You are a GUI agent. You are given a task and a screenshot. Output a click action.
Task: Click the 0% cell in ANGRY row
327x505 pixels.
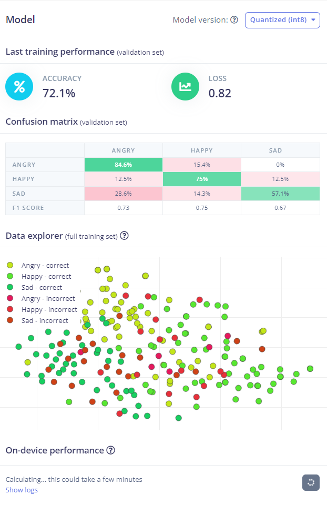(280, 165)
